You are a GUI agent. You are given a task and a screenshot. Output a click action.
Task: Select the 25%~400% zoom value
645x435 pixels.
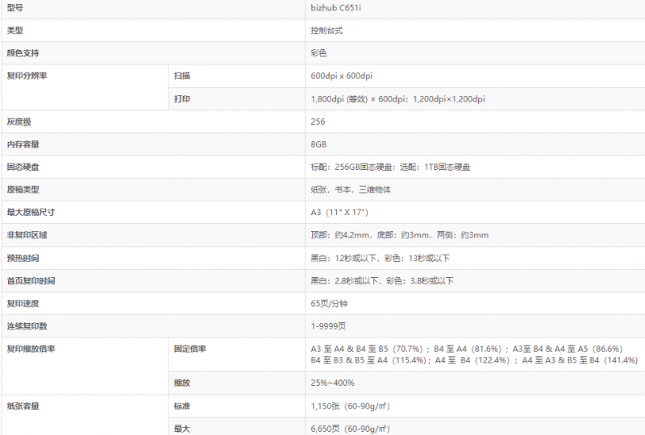click(332, 383)
